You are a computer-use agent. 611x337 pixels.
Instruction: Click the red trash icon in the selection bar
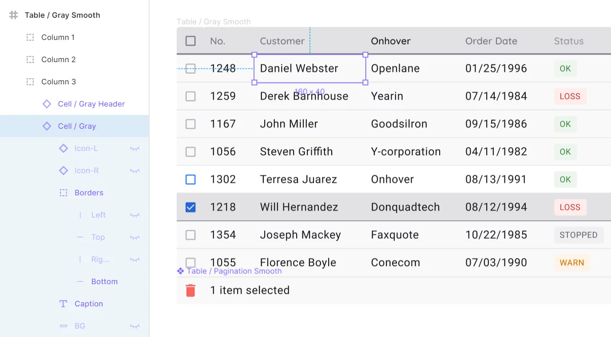click(191, 290)
